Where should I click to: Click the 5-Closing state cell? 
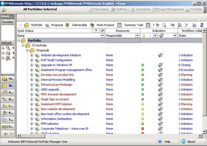point(185,65)
